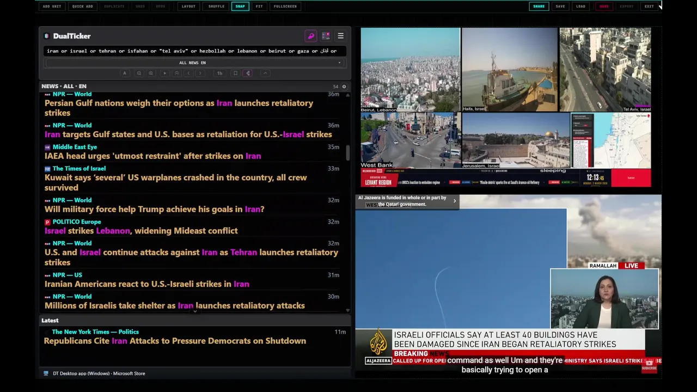
Task: Open IAEA head urges 'utmost restraint' headline
Action: [x=152, y=156]
